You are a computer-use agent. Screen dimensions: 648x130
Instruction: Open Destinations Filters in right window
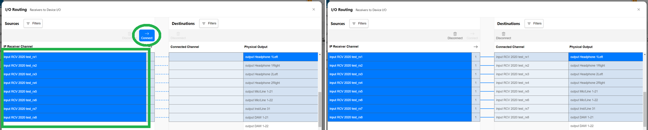pyautogui.click(x=534, y=23)
